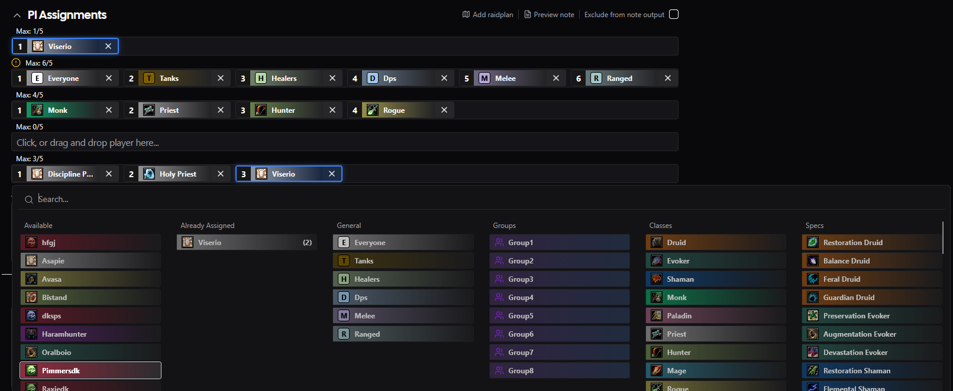
Task: Open the Preview note option
Action: pyautogui.click(x=549, y=15)
